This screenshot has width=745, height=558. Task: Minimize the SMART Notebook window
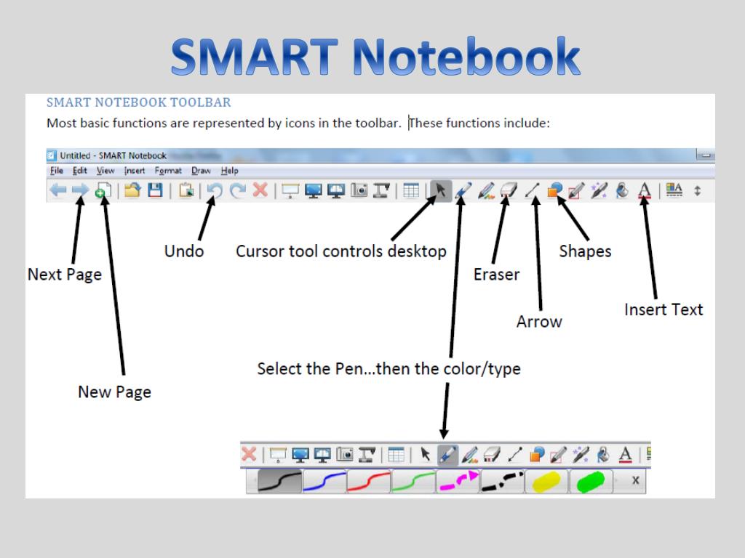pos(706,155)
